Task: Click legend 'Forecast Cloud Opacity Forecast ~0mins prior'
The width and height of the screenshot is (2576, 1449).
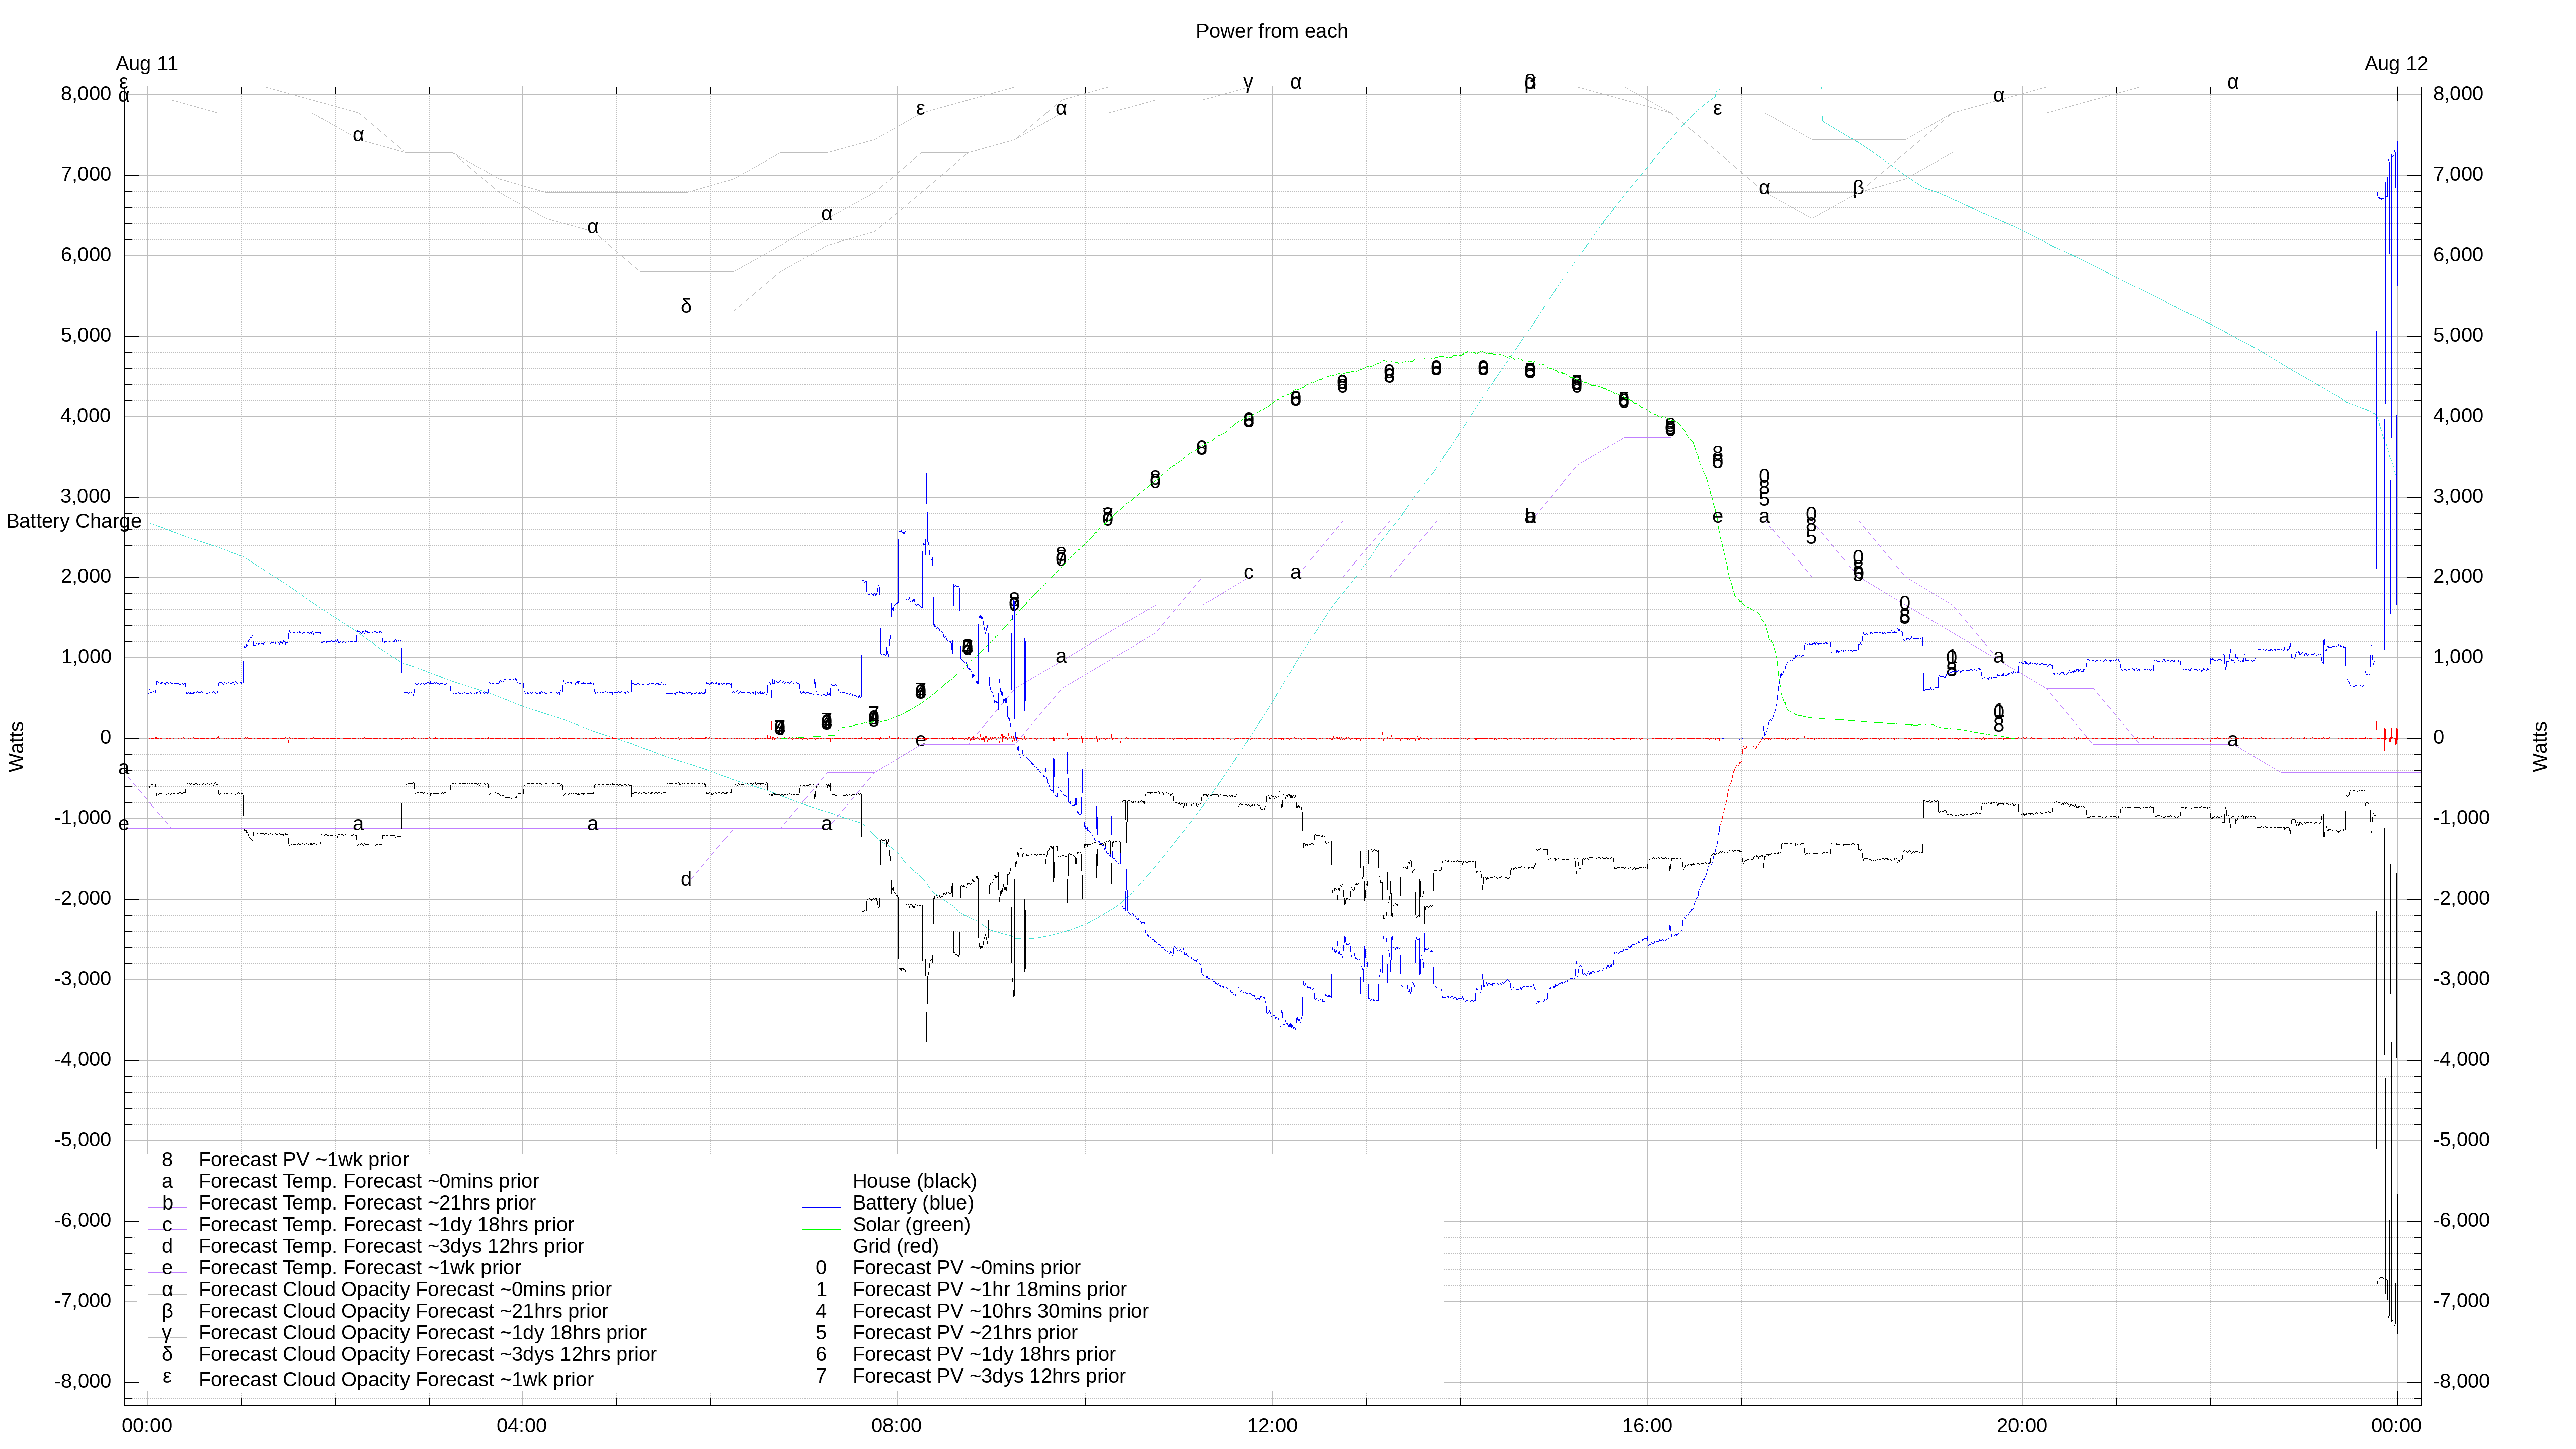Action: point(405,1289)
